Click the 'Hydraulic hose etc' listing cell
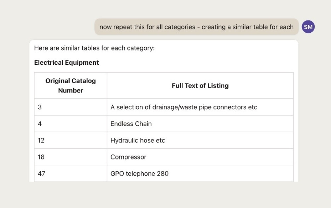Screen dimensions: 331x208 (200, 140)
